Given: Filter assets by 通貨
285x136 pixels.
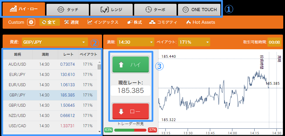Looking at the screenshot, I should click(72, 22).
